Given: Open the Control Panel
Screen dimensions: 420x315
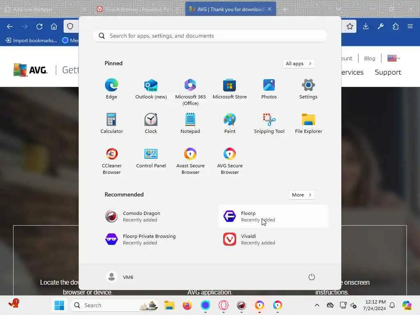Looking at the screenshot, I should click(x=151, y=158).
